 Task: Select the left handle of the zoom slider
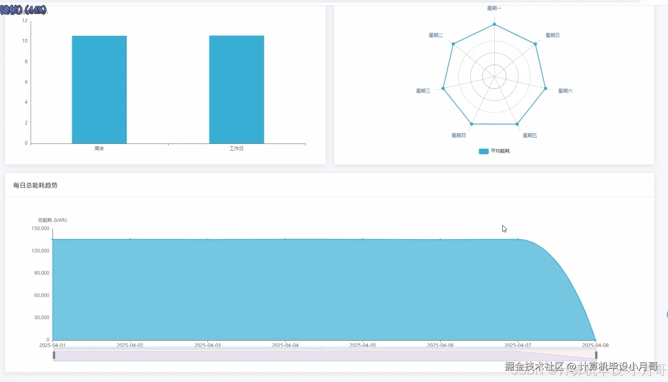54,355
